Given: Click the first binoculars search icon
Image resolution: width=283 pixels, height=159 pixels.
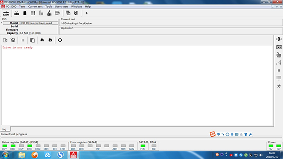Looking at the screenshot, I should coord(42,40).
